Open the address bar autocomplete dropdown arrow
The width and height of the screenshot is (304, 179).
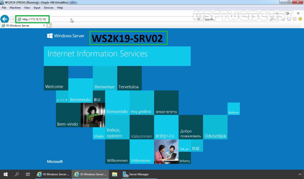(195, 19)
